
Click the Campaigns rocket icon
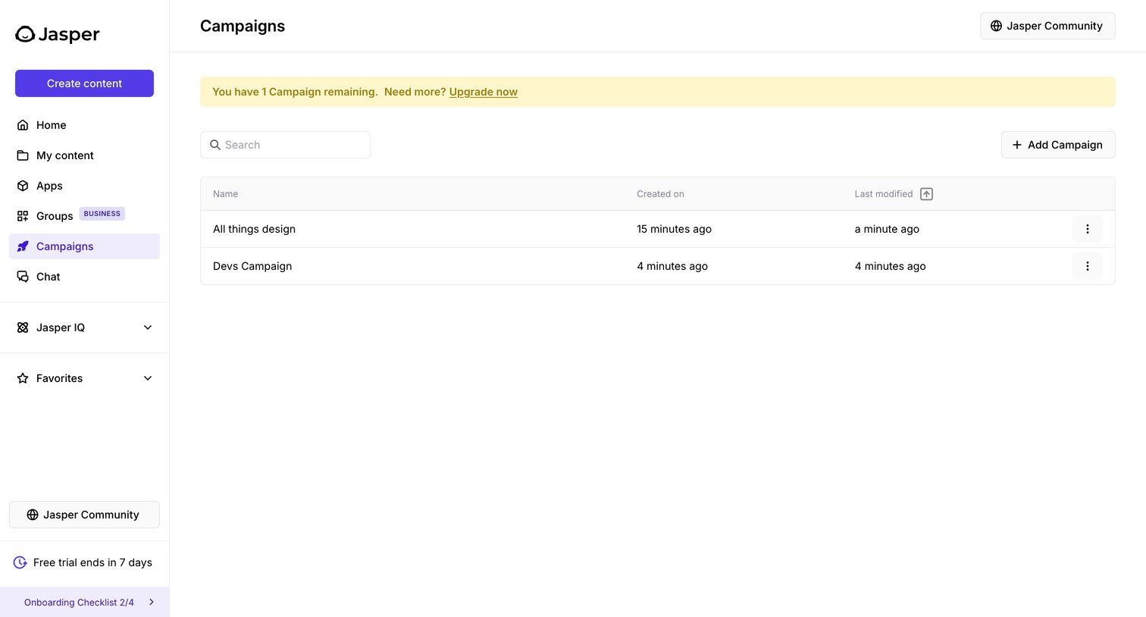point(23,246)
